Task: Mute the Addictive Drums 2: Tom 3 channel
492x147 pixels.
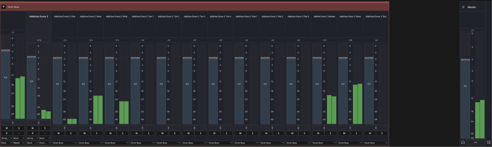Action: pyautogui.click(x=188, y=133)
